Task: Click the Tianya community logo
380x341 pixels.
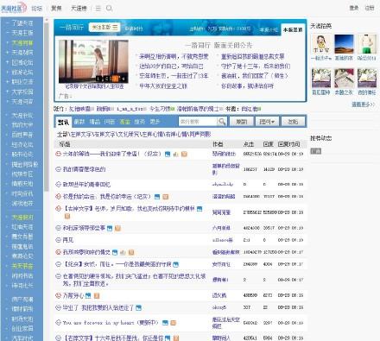Action: (x=14, y=8)
